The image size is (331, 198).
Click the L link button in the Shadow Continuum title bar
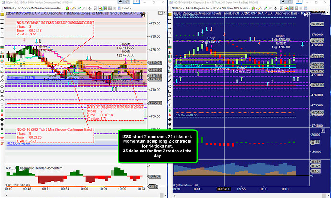(x=136, y=1)
